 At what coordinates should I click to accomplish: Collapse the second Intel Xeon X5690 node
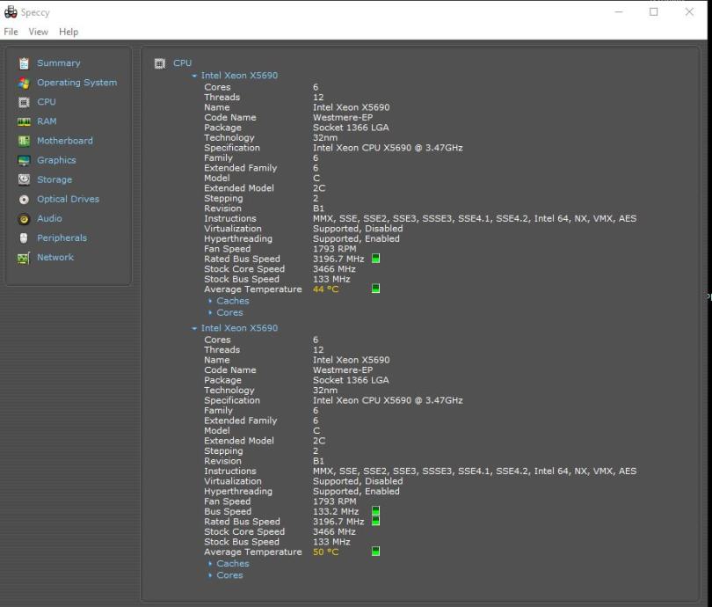194,328
